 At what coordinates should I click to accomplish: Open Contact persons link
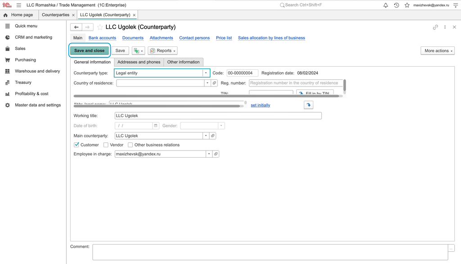coord(194,38)
